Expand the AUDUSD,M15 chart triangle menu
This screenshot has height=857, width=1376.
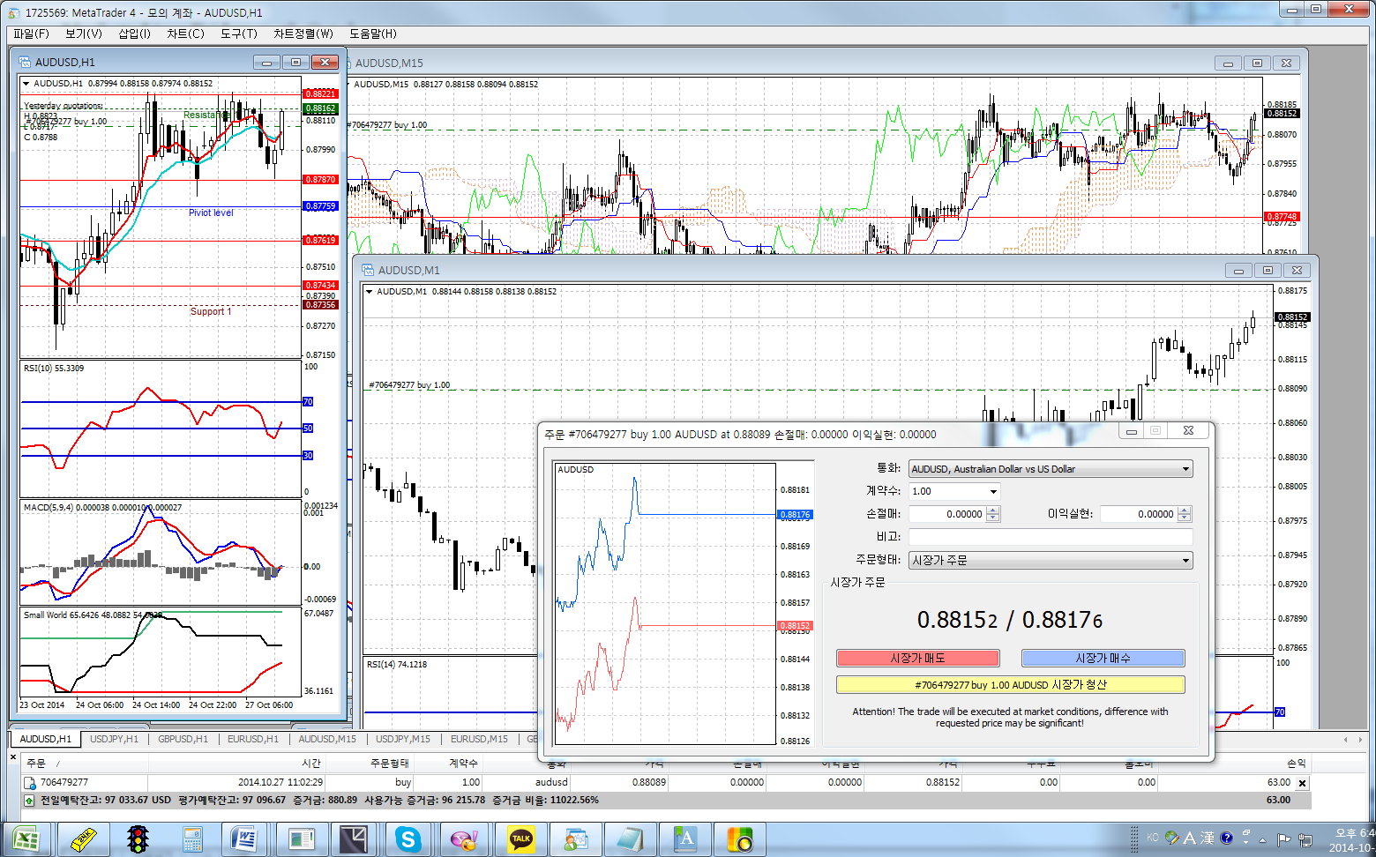347,85
